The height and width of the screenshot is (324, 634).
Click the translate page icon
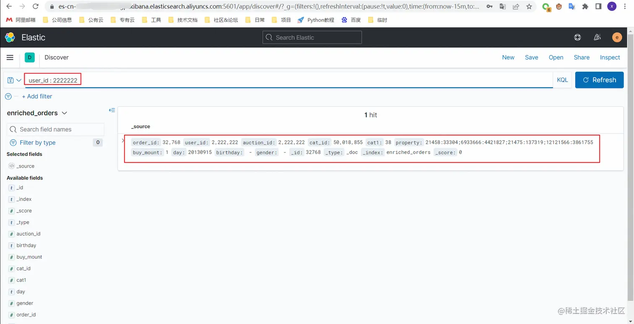pyautogui.click(x=503, y=6)
